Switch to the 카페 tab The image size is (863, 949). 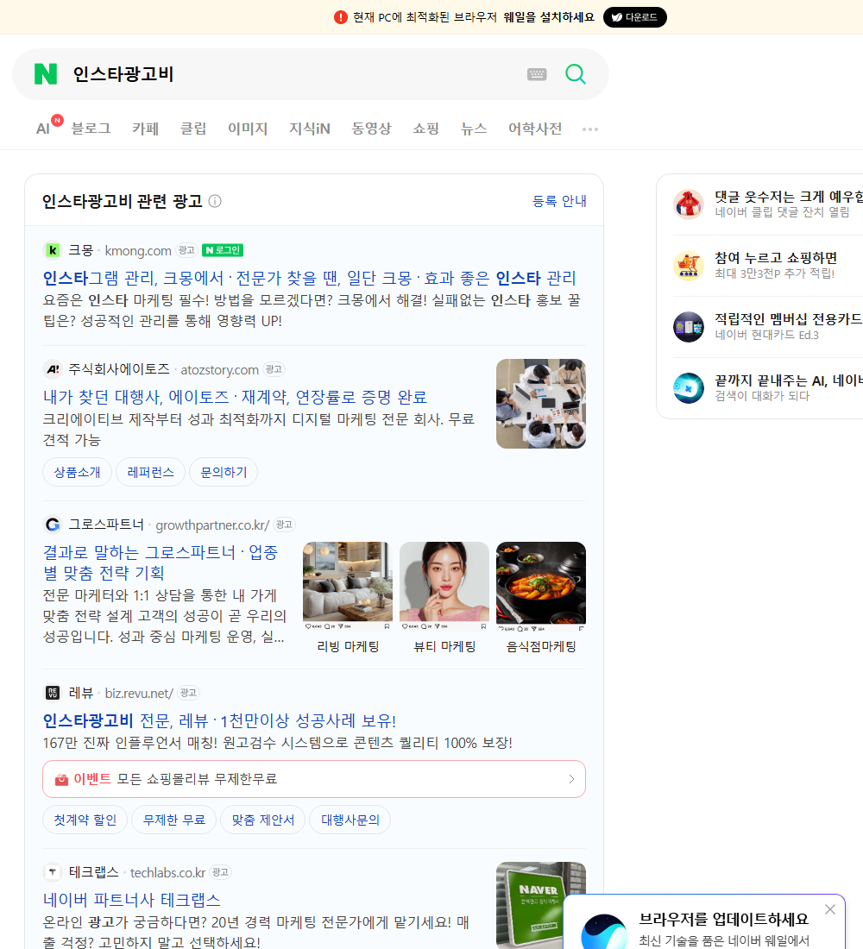145,129
